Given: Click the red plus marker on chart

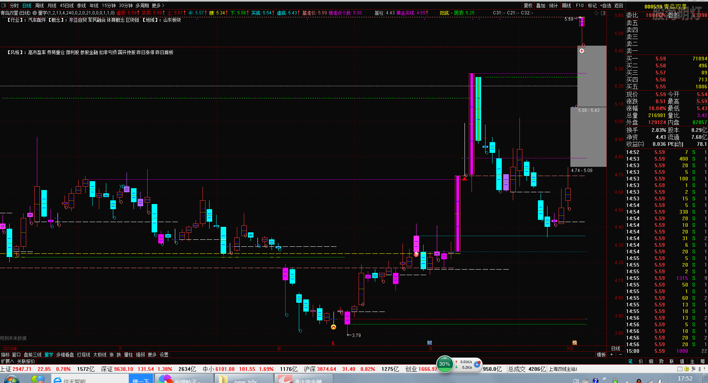Looking at the screenshot, I should click(582, 51).
